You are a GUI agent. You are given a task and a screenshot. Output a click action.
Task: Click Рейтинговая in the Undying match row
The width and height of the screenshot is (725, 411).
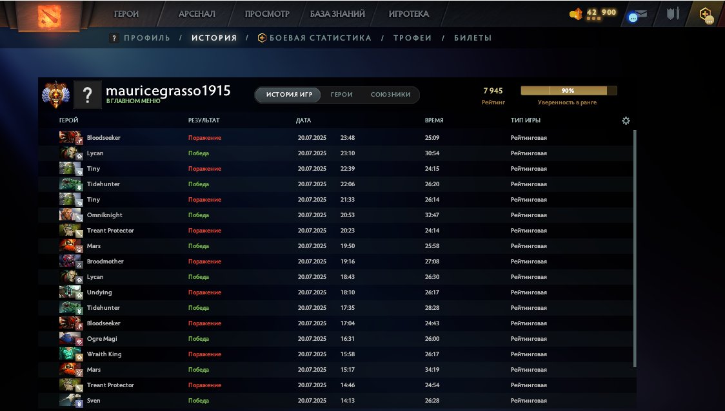[529, 292]
